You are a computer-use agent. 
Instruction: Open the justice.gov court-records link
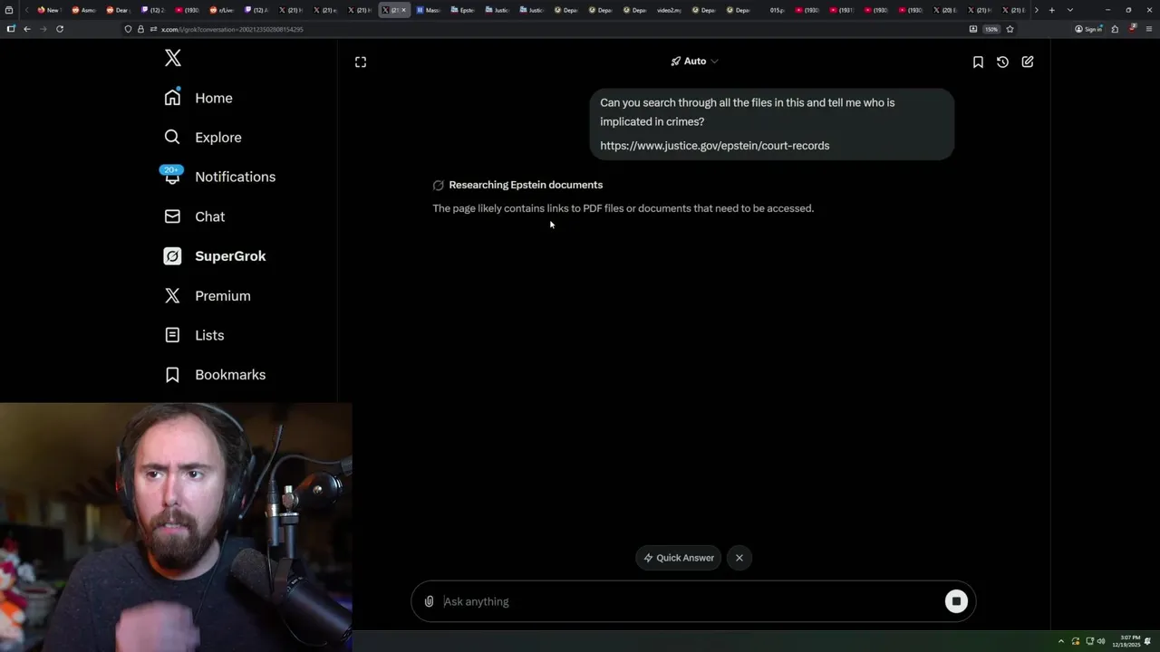(x=714, y=146)
